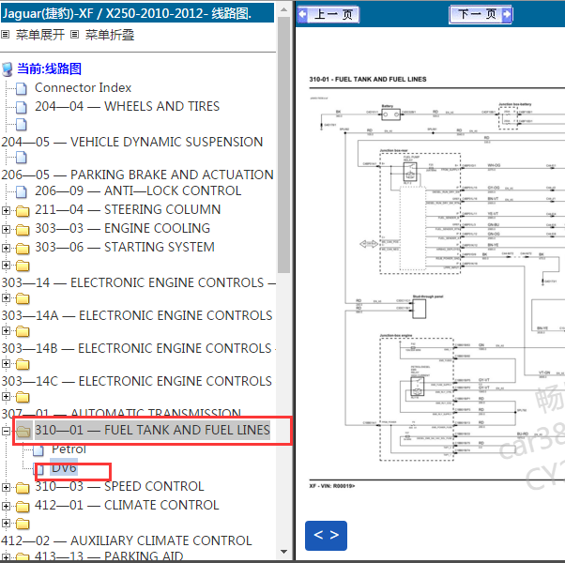Screen dimensions: 565x563
Task: Expand the 412—01 CLIMATE CONTROL folder
Action: point(6,506)
